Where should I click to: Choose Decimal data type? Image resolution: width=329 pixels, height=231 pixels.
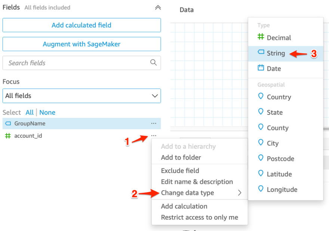[x=279, y=38]
